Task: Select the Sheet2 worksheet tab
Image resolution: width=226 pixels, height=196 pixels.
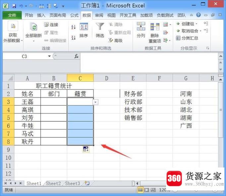Action: [53, 183]
